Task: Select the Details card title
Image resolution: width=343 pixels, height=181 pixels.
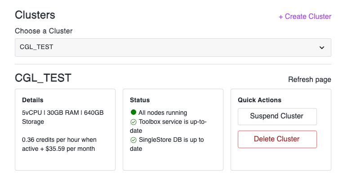Action: (33, 100)
